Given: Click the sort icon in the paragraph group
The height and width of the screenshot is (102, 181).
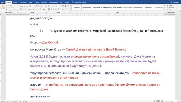Looking at the screenshot, I should 66,6.
